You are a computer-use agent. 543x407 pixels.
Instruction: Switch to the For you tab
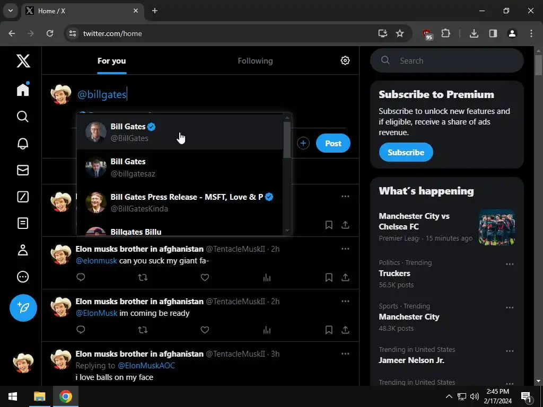(x=111, y=61)
